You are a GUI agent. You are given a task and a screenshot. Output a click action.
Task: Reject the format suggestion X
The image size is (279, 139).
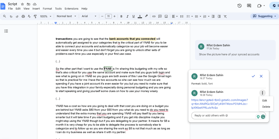[261, 76]
